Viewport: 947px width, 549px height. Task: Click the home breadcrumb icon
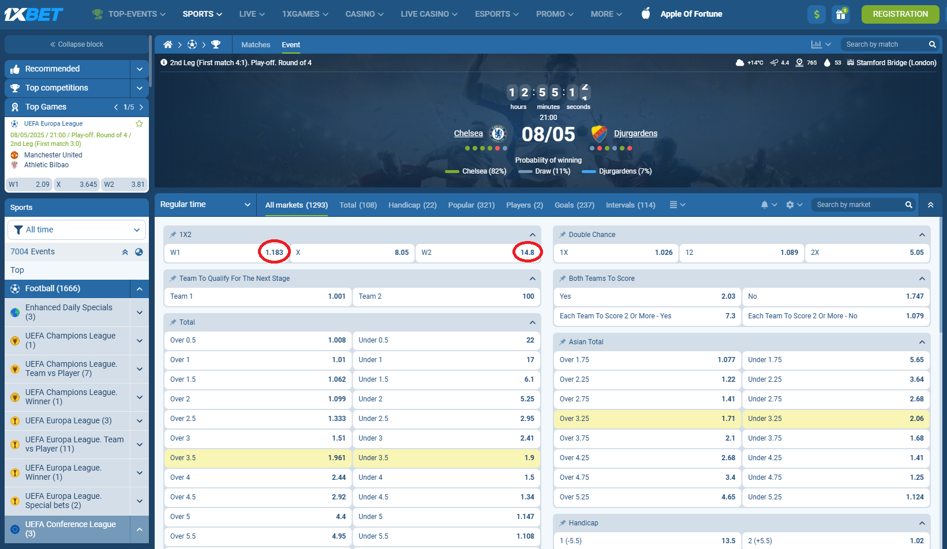[168, 44]
